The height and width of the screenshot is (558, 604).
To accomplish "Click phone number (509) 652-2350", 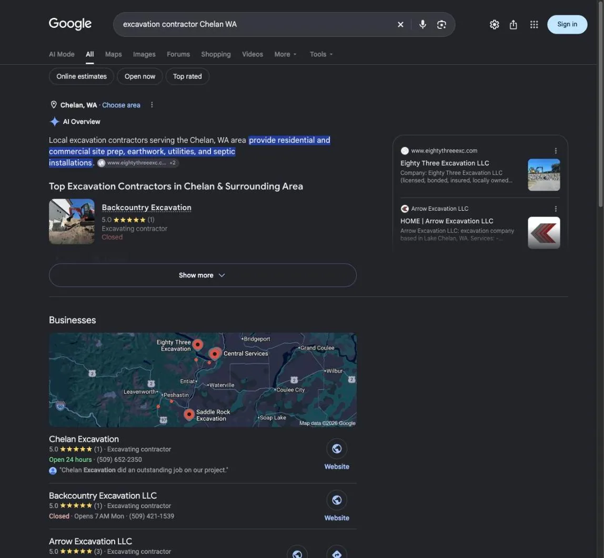I will pos(119,460).
